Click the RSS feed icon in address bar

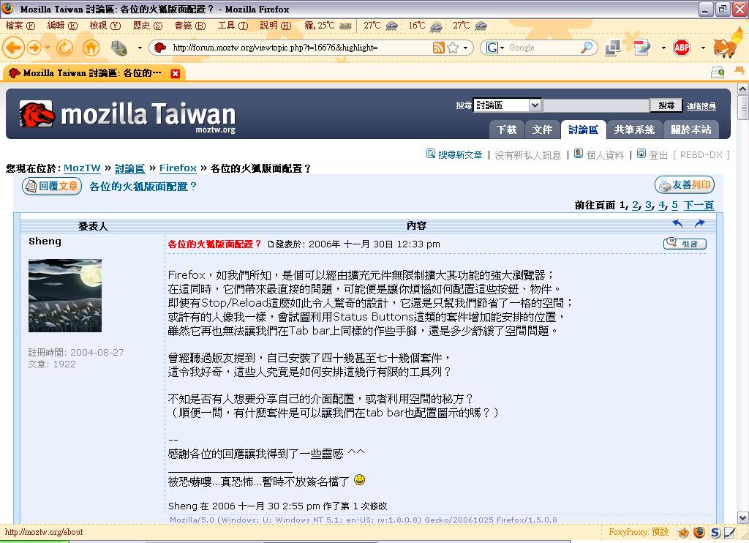[439, 48]
